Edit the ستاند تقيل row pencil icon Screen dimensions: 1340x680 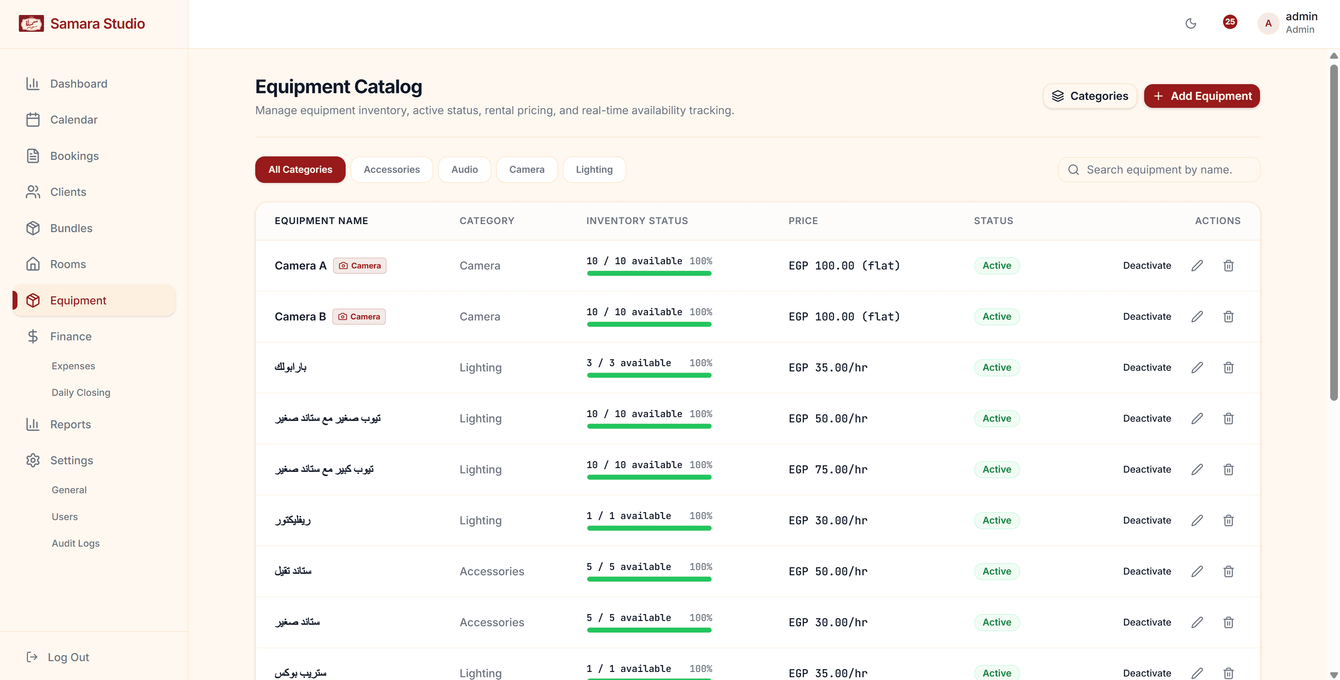click(x=1197, y=572)
